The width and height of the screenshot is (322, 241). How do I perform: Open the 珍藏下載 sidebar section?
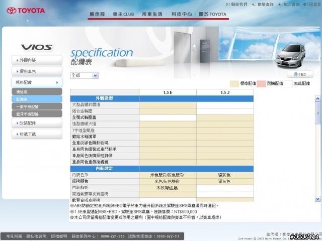tap(37, 134)
